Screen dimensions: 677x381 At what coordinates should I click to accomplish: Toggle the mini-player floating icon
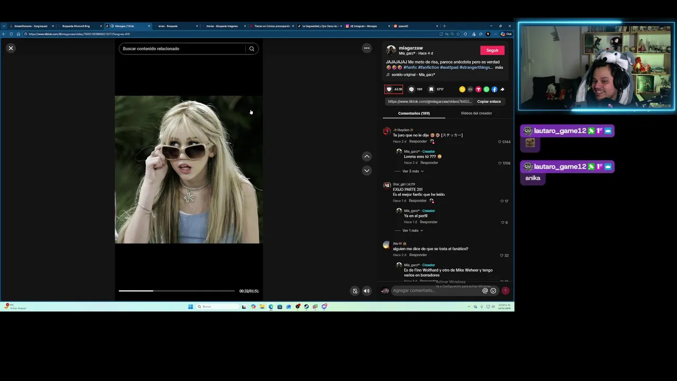click(x=355, y=291)
